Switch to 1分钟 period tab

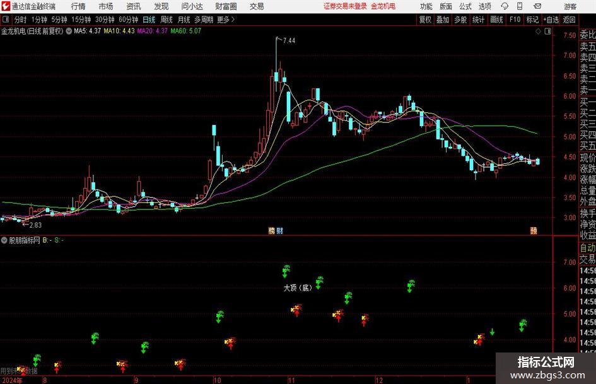(x=39, y=20)
